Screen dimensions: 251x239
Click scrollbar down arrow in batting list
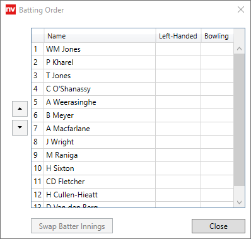[239, 202]
